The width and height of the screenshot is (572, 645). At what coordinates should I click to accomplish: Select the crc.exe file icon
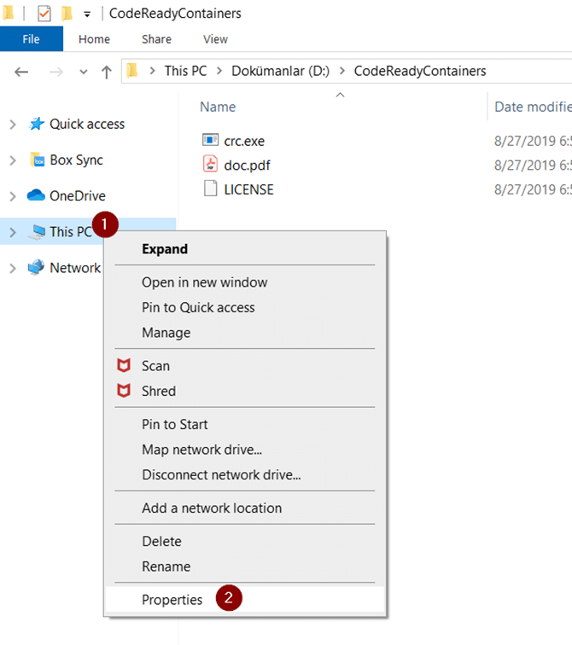coord(210,140)
